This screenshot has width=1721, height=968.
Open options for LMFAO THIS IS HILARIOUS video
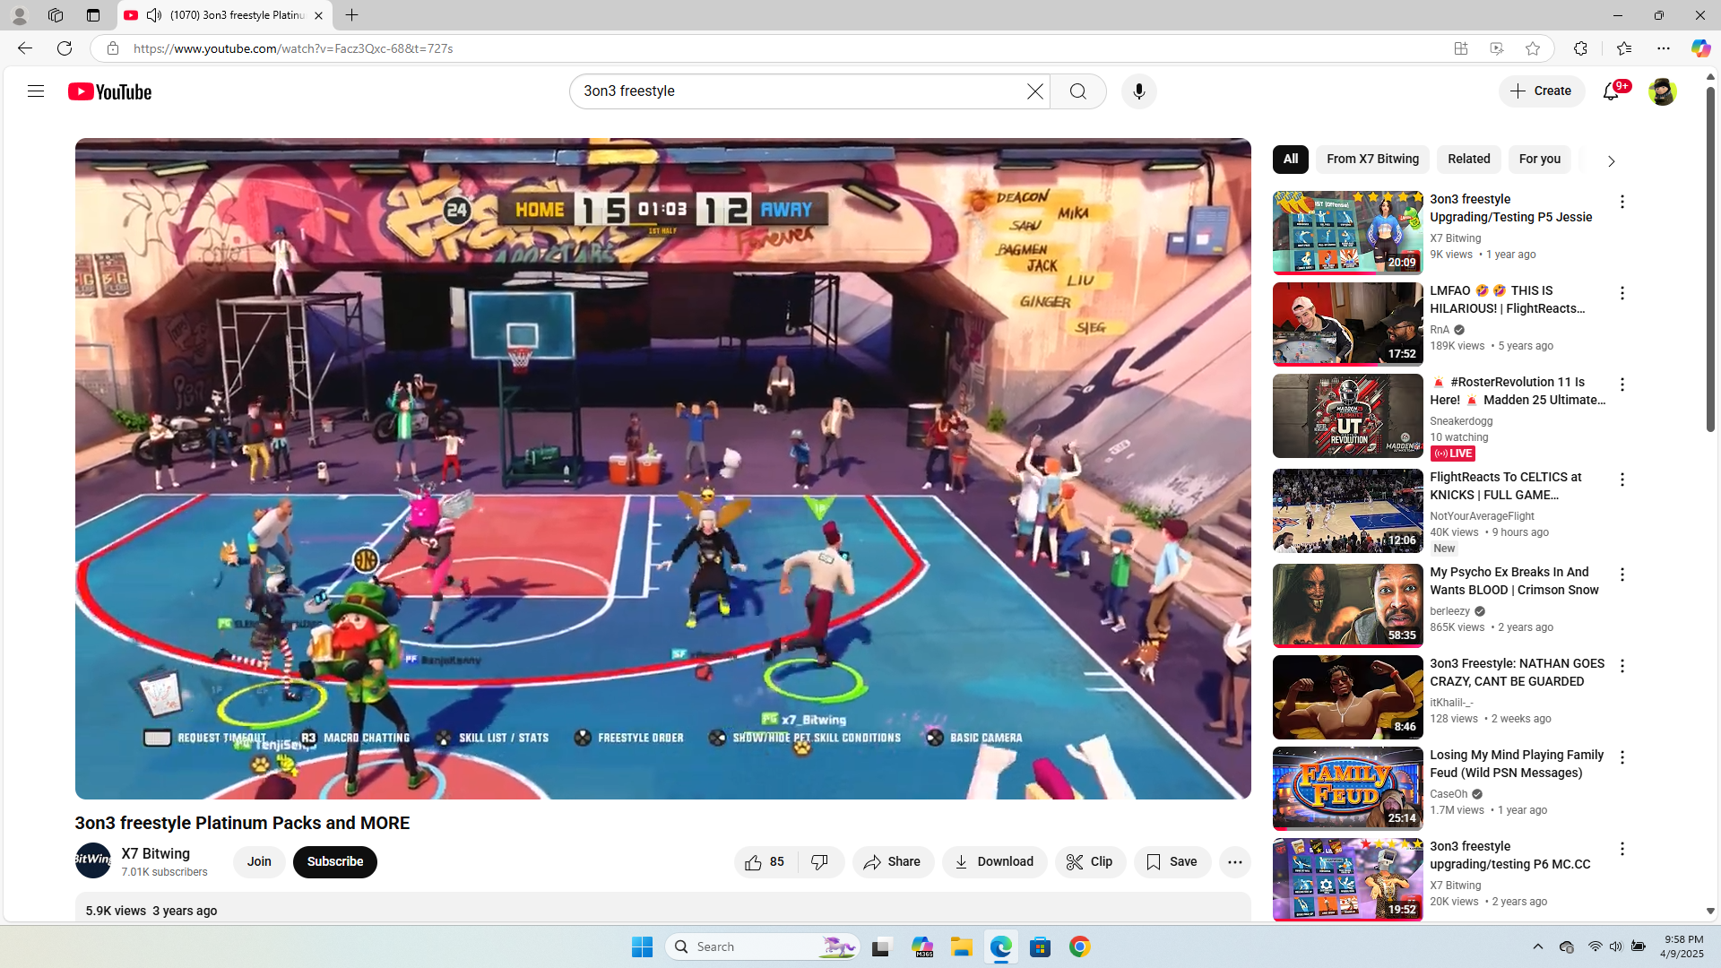[1622, 293]
